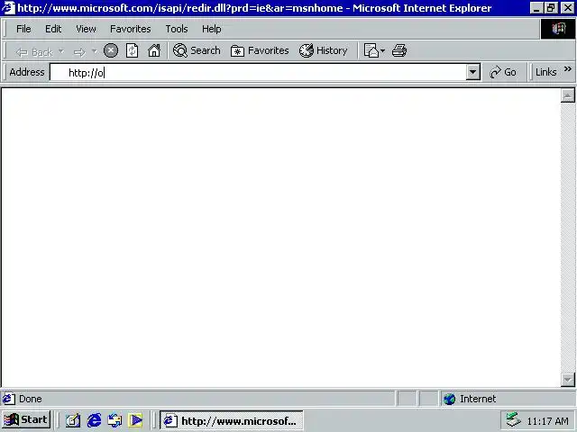Click the IE icon in title bar
This screenshot has height=432, width=577.
[8, 8]
